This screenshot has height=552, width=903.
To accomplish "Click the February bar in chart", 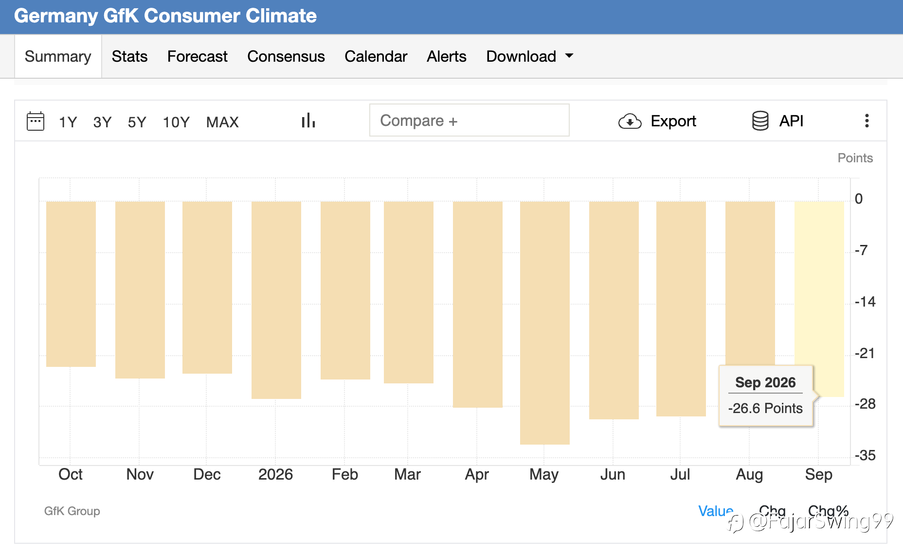I will point(345,291).
